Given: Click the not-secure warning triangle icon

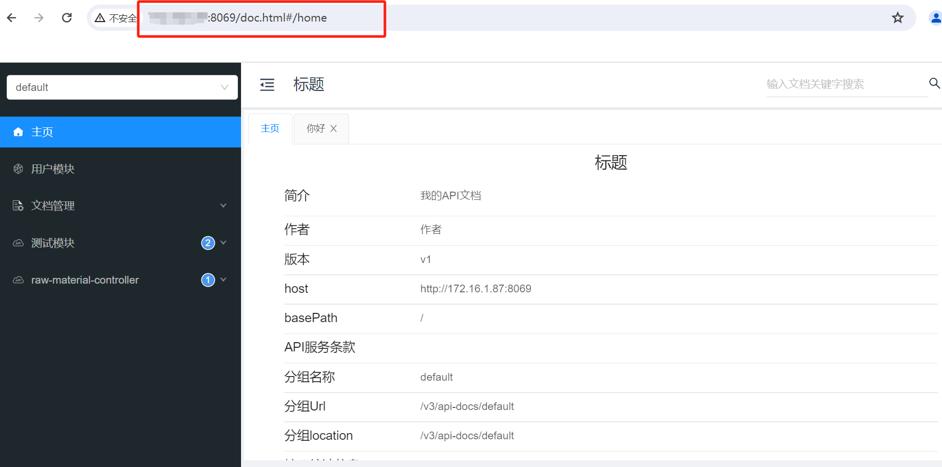Looking at the screenshot, I should [100, 18].
